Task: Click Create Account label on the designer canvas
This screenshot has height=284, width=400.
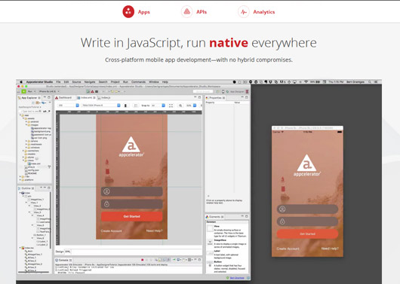Action: [x=111, y=231]
